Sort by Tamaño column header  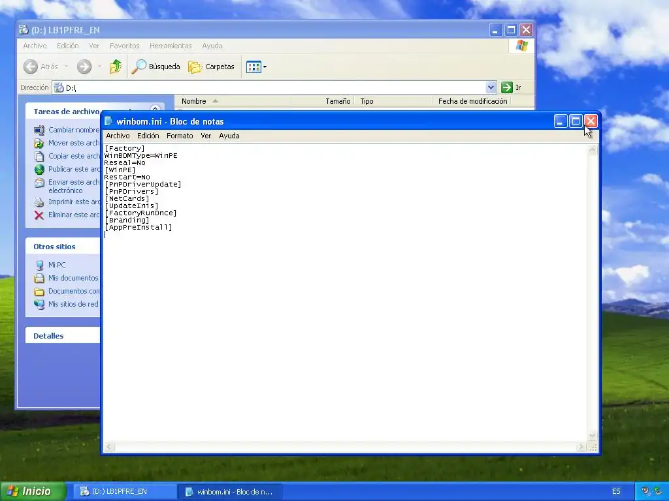click(x=323, y=101)
